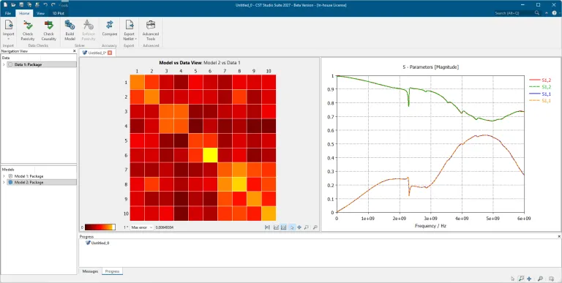
Task: Open the Export Netlist dropdown arrow
Action: pos(135,39)
